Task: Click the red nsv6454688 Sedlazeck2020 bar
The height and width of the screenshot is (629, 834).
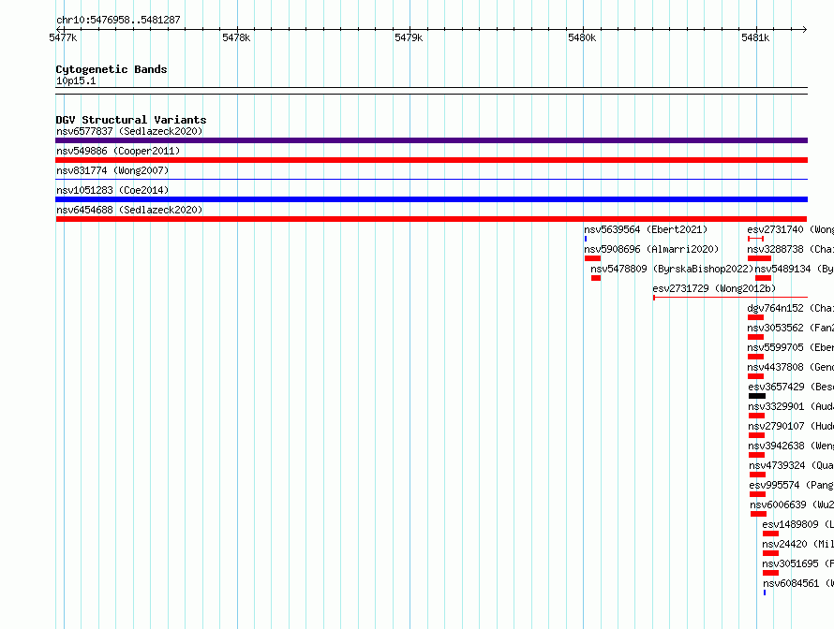Action: coord(431,219)
